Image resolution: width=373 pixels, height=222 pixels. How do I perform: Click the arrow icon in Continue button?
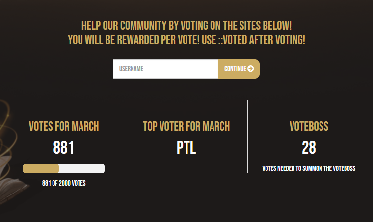250,69
